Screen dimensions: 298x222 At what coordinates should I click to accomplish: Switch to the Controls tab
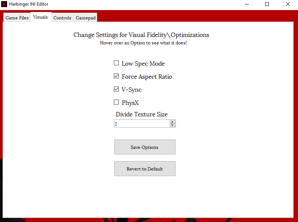pos(62,18)
